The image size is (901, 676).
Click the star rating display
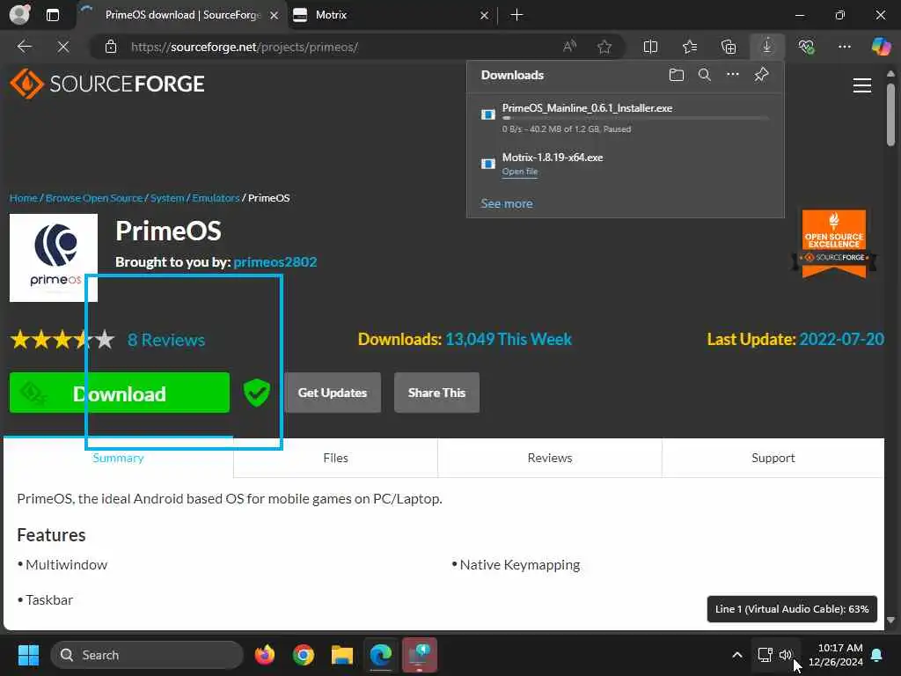pos(62,340)
